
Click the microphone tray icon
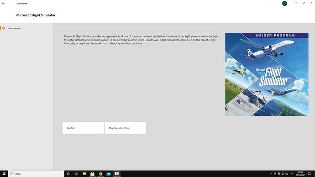pos(279,174)
